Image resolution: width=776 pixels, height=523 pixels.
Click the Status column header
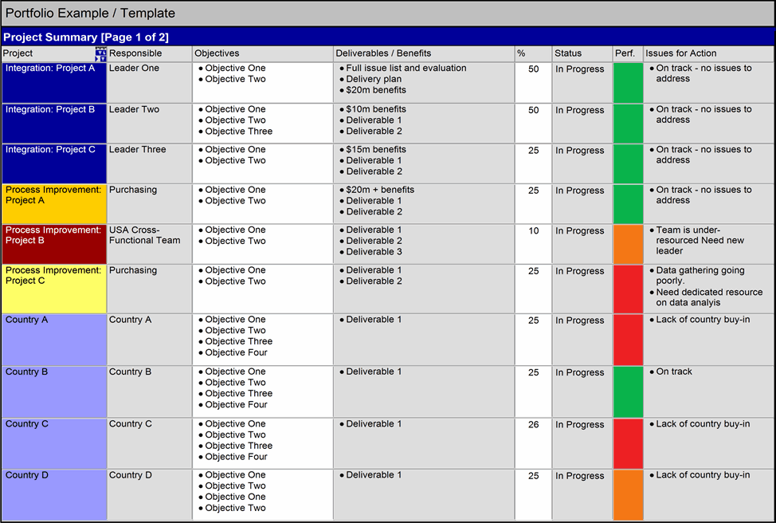coord(582,53)
